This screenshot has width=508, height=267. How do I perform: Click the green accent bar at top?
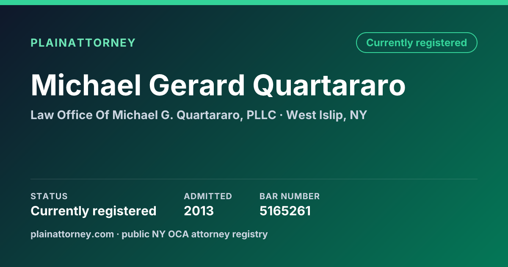254,3
